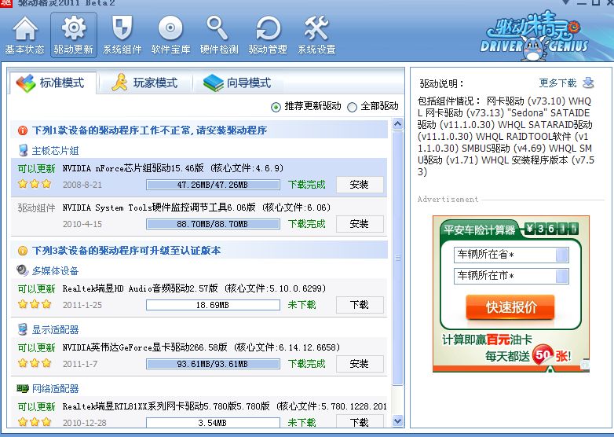This screenshot has height=437, width=614.
Task: Click the scroll-up arrow of driver list
Action: tap(397, 125)
